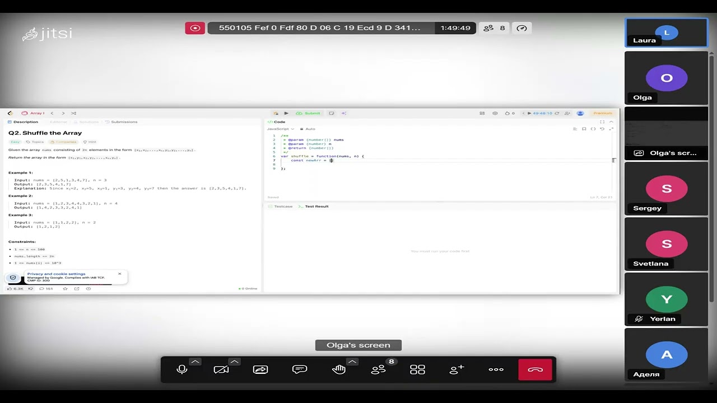Switch to the Test Result tab
This screenshot has width=717, height=403.
pyautogui.click(x=313, y=207)
